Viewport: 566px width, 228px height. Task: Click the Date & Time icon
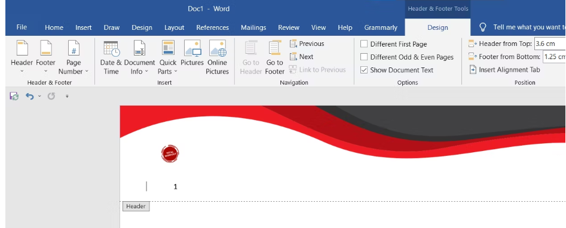[111, 48]
